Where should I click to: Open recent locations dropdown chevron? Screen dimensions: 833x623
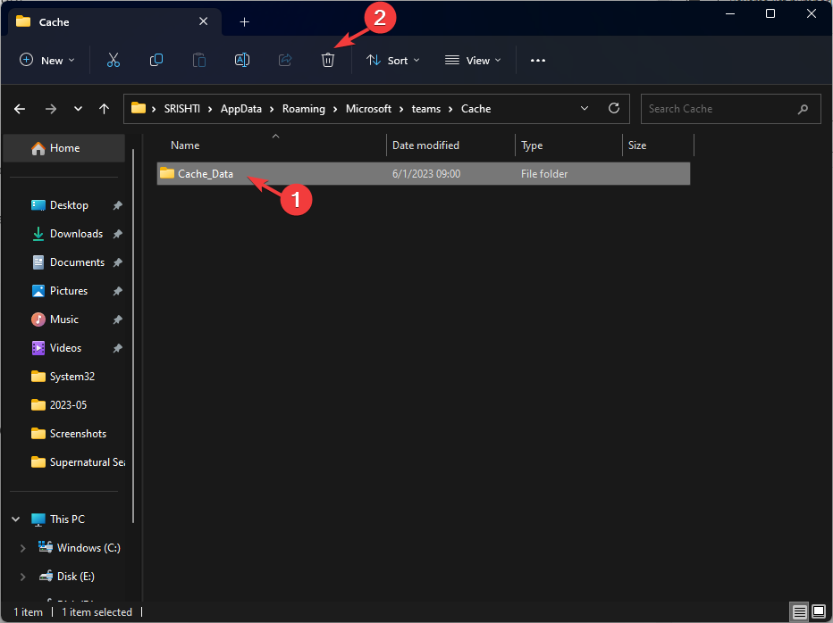click(78, 109)
